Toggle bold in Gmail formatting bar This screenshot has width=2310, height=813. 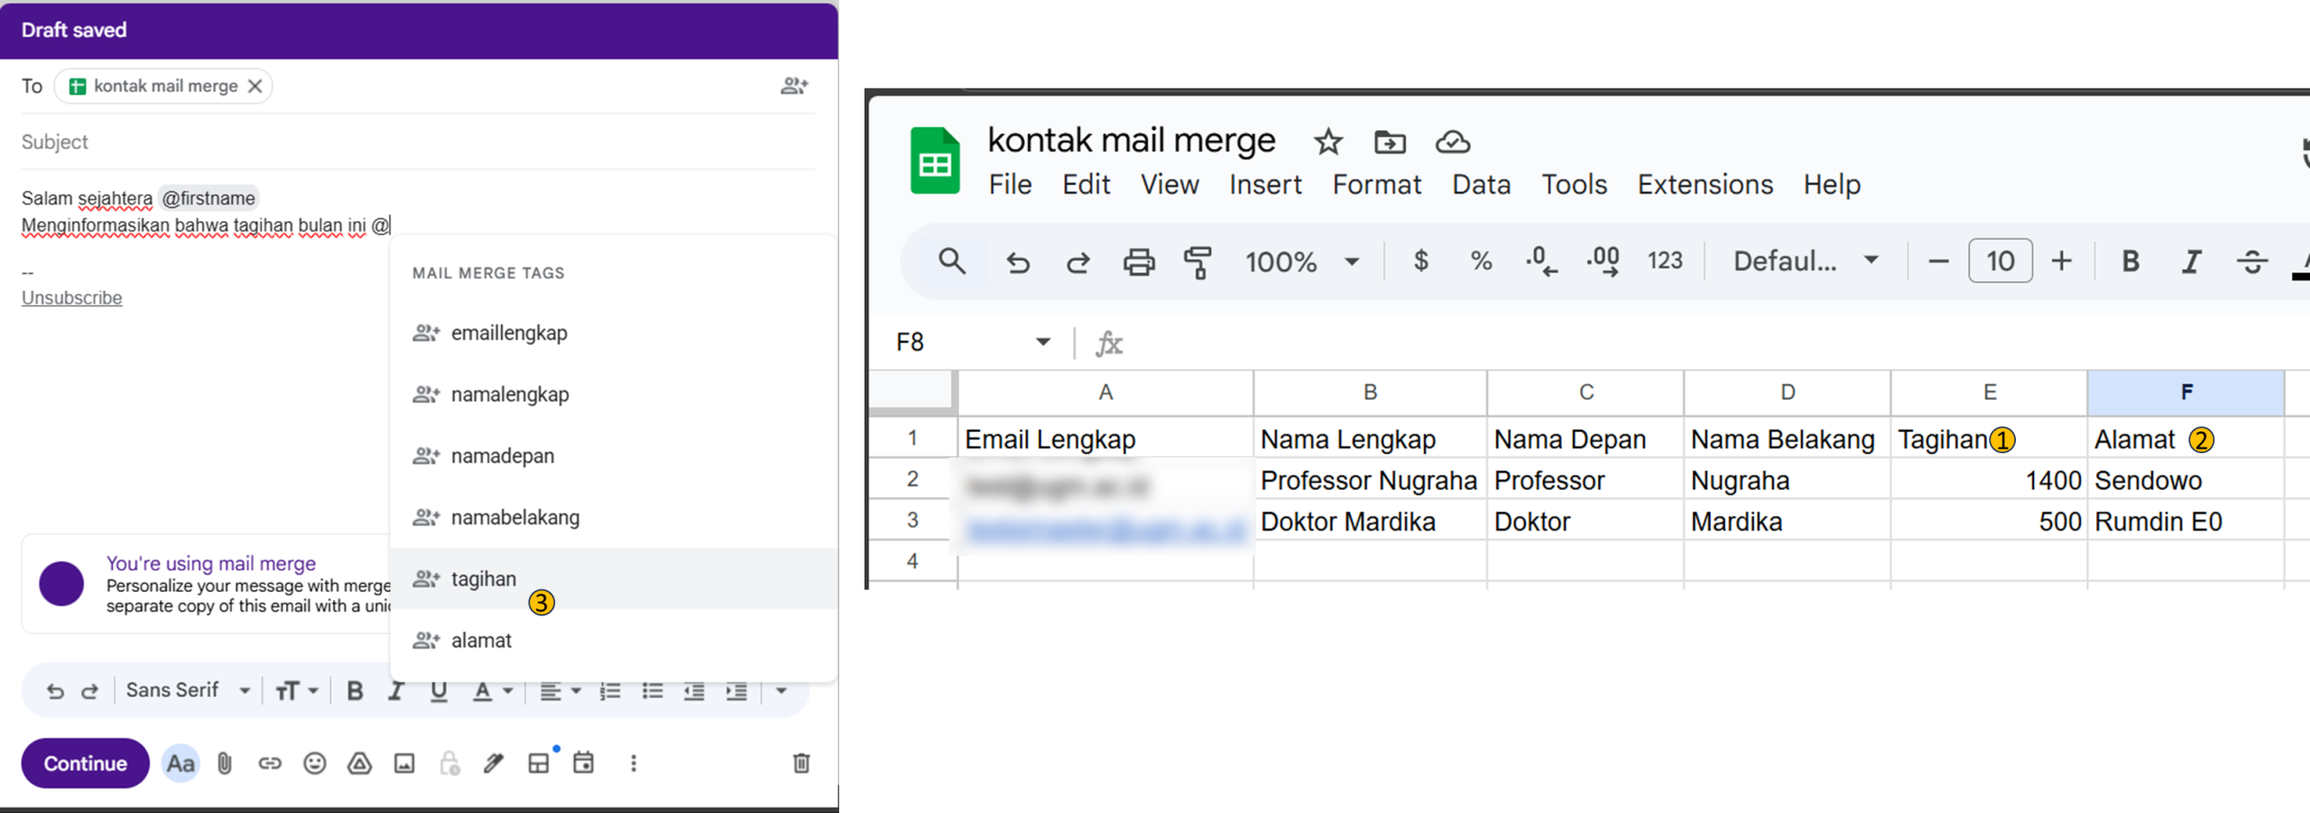pos(355,691)
